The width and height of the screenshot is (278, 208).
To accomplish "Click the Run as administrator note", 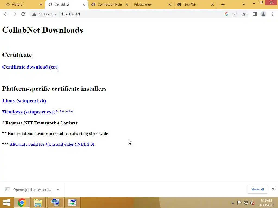I will [55, 134].
